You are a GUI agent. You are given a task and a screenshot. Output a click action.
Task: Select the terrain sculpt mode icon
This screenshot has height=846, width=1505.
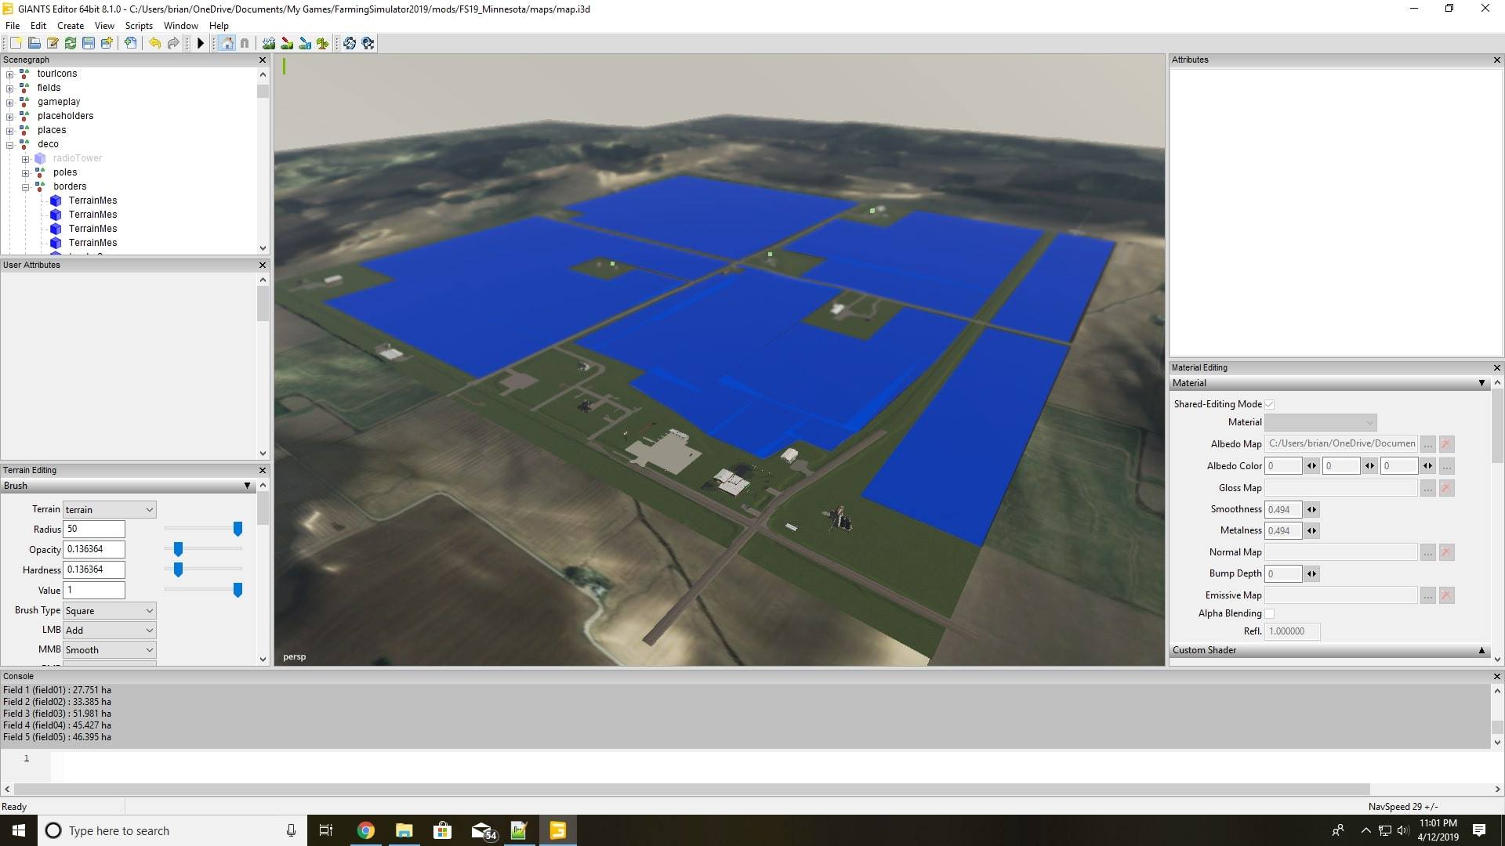269,44
